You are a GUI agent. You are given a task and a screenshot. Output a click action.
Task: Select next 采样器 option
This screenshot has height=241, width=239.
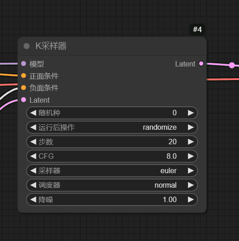click(191, 170)
